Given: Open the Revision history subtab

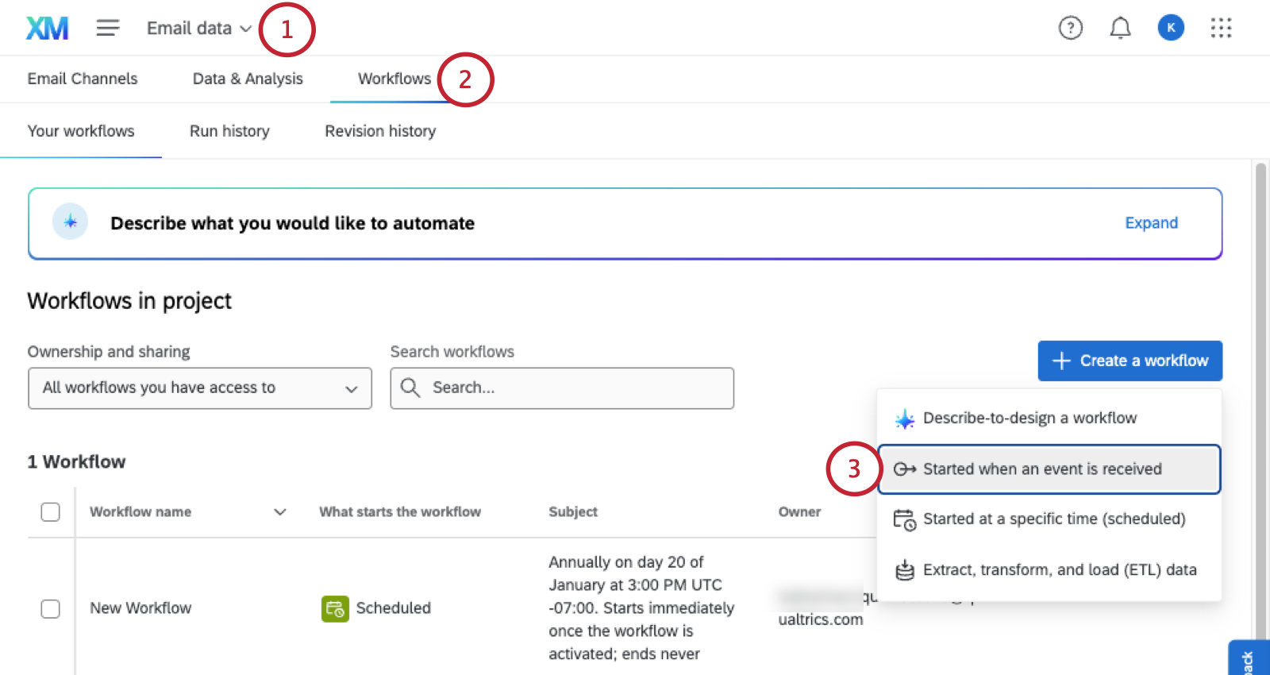Looking at the screenshot, I should tap(380, 131).
